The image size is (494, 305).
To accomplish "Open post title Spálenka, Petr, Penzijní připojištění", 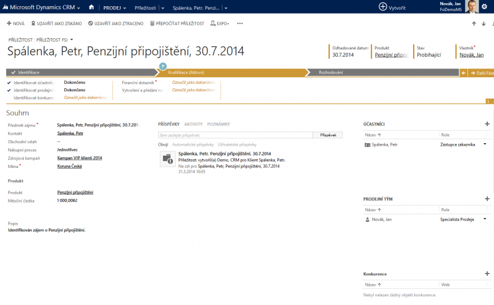I will (224, 154).
